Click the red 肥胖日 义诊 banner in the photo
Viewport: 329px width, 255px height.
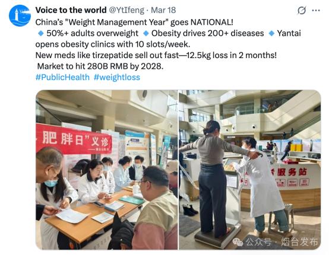[74, 139]
